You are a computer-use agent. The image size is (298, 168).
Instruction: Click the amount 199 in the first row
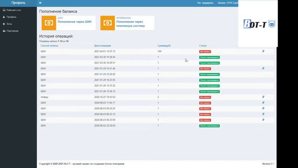(x=159, y=51)
